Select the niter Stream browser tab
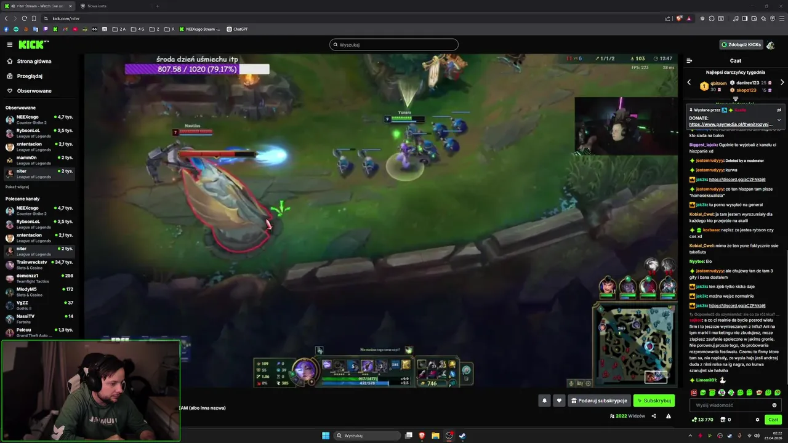 tap(38, 6)
